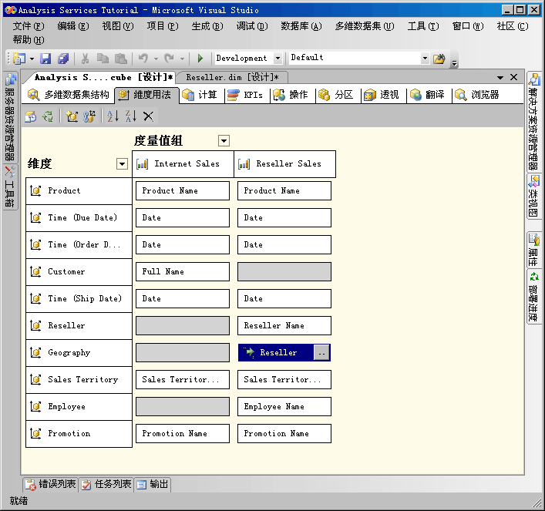The height and width of the screenshot is (511, 545).
Task: Click the Delete X toolbar icon
Action: [149, 116]
